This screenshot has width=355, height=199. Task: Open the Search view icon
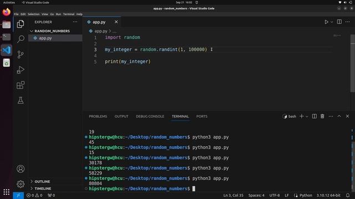[21, 39]
